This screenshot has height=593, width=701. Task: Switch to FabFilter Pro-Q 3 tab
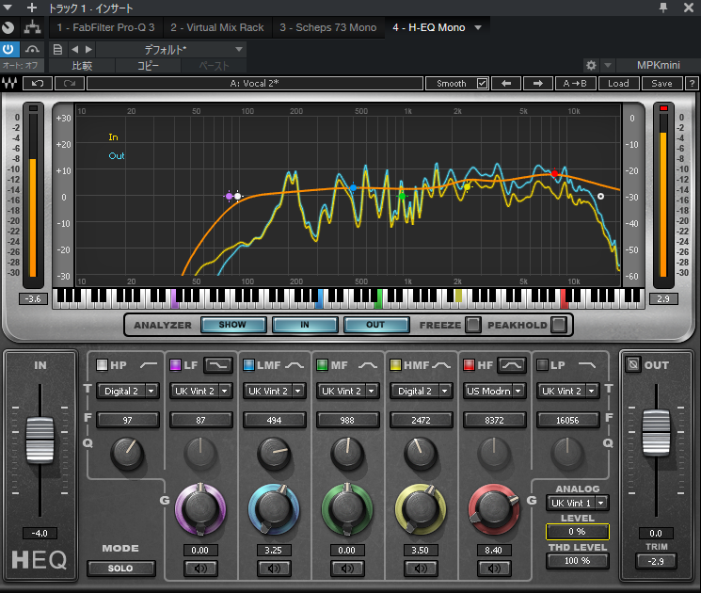pos(105,27)
